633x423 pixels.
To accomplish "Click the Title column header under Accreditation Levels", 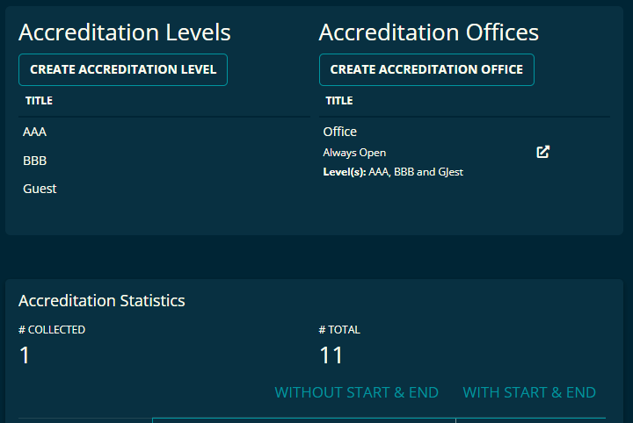I will tap(40, 101).
